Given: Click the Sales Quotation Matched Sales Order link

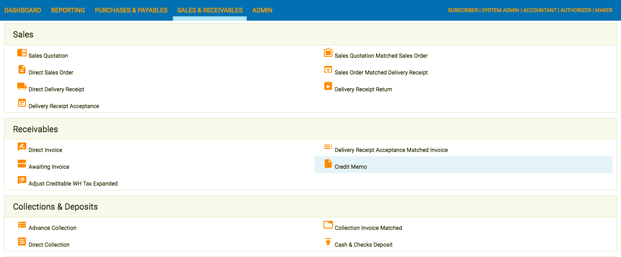Looking at the screenshot, I should 381,56.
